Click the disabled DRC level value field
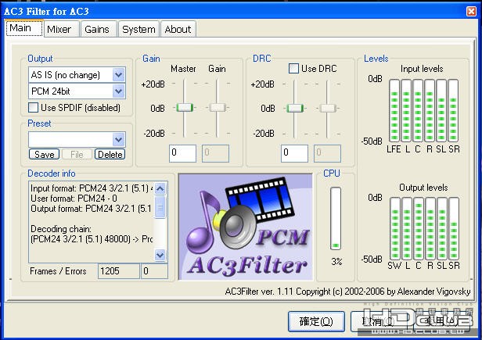482x340 pixels. [327, 153]
